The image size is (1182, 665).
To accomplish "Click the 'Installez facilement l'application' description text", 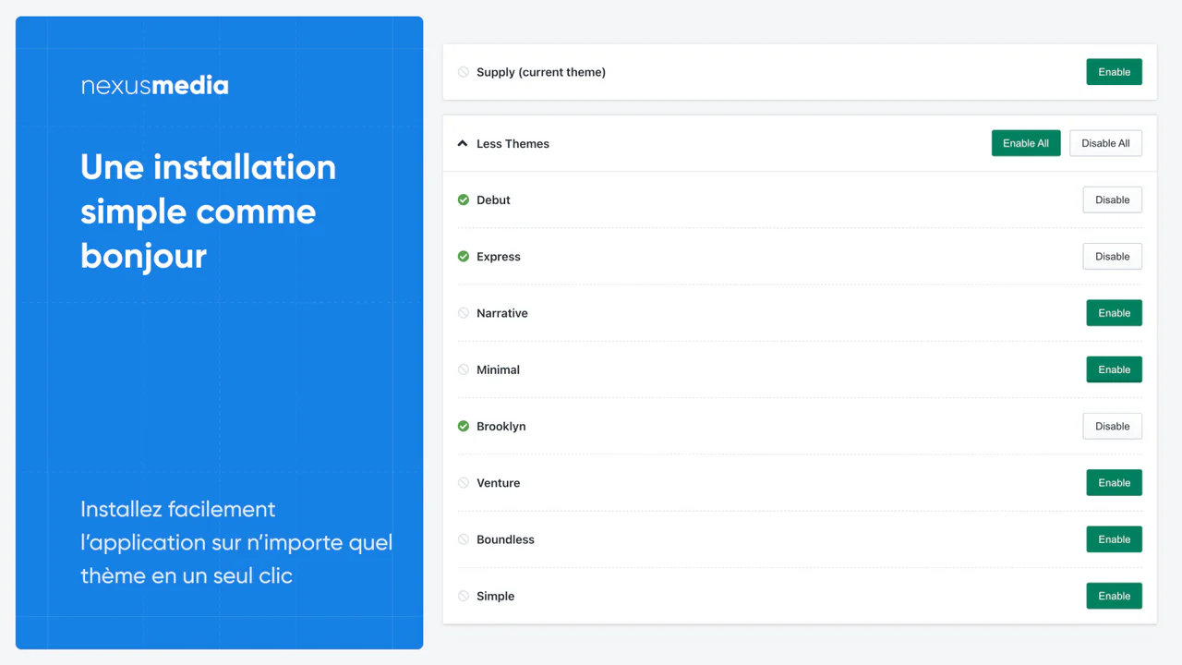I will pyautogui.click(x=236, y=542).
